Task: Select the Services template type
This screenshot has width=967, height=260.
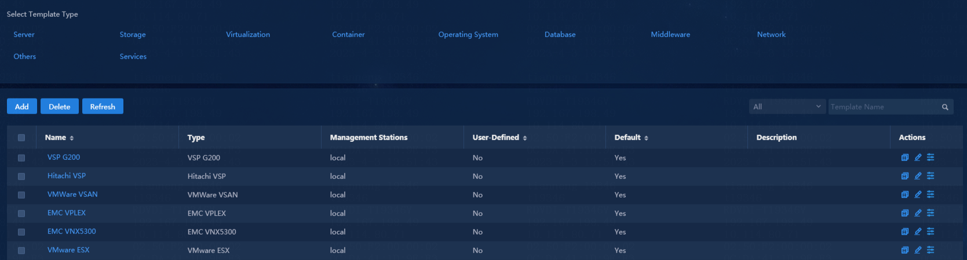Action: (x=133, y=57)
